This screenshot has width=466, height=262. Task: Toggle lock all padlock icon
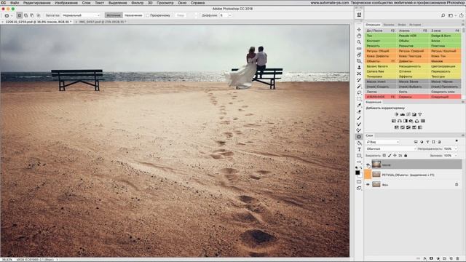(406, 155)
